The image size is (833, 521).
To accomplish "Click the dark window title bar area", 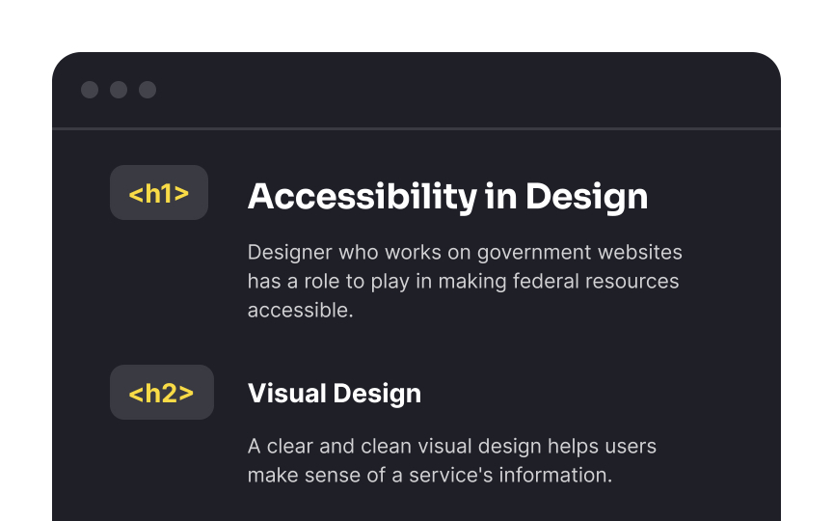I will (416, 90).
